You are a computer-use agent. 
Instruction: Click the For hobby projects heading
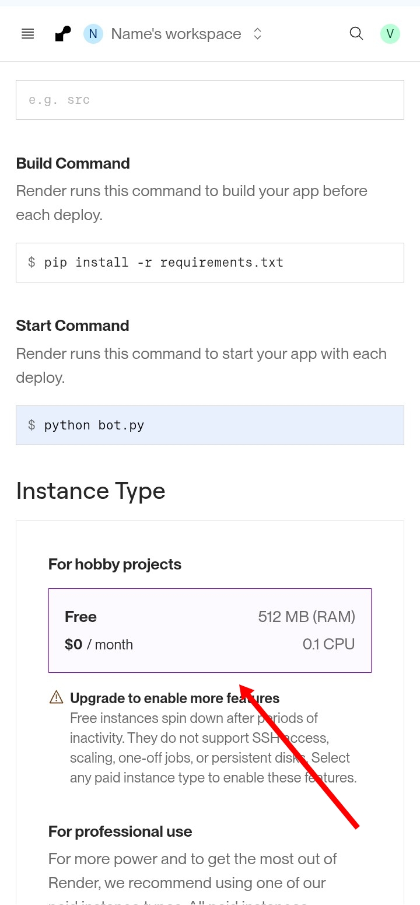114,564
